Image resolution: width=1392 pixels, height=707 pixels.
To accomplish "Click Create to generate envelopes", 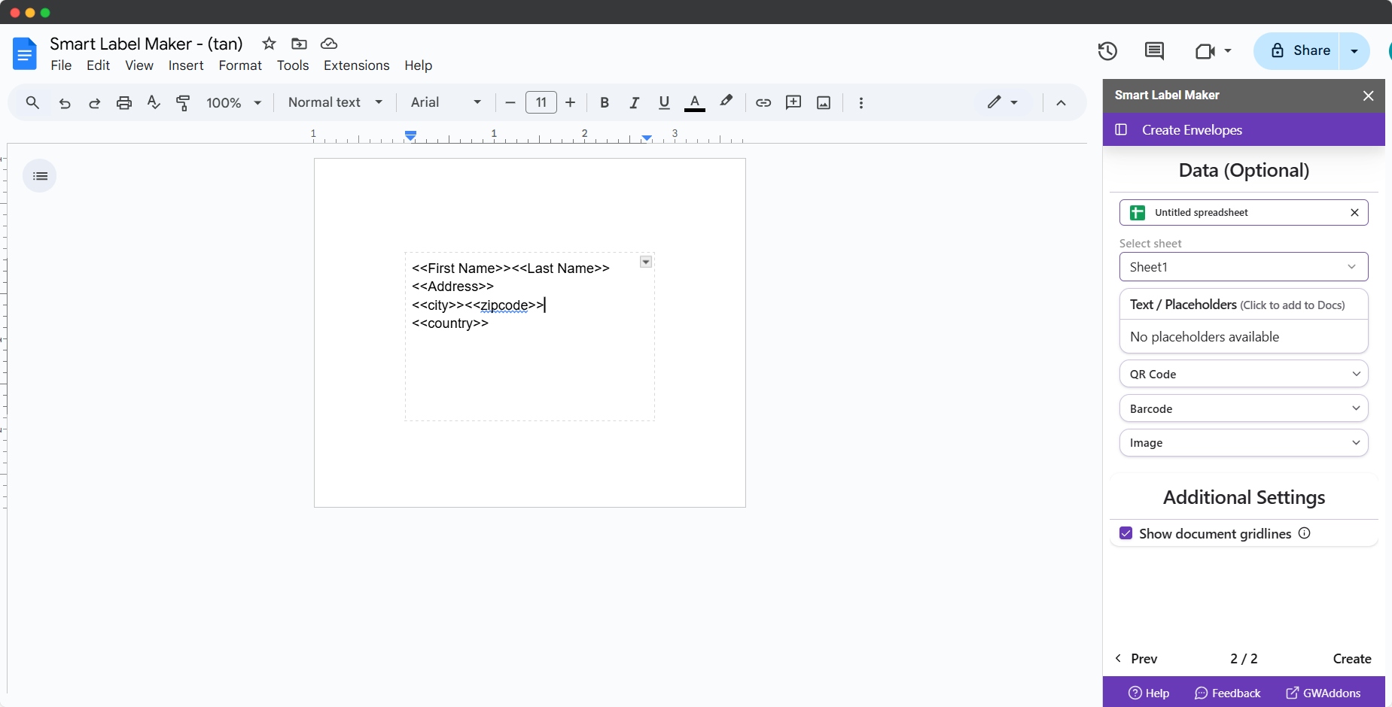I will click(x=1352, y=659).
